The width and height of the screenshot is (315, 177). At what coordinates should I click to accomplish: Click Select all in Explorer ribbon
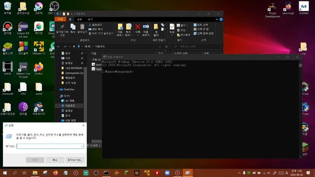point(200,25)
